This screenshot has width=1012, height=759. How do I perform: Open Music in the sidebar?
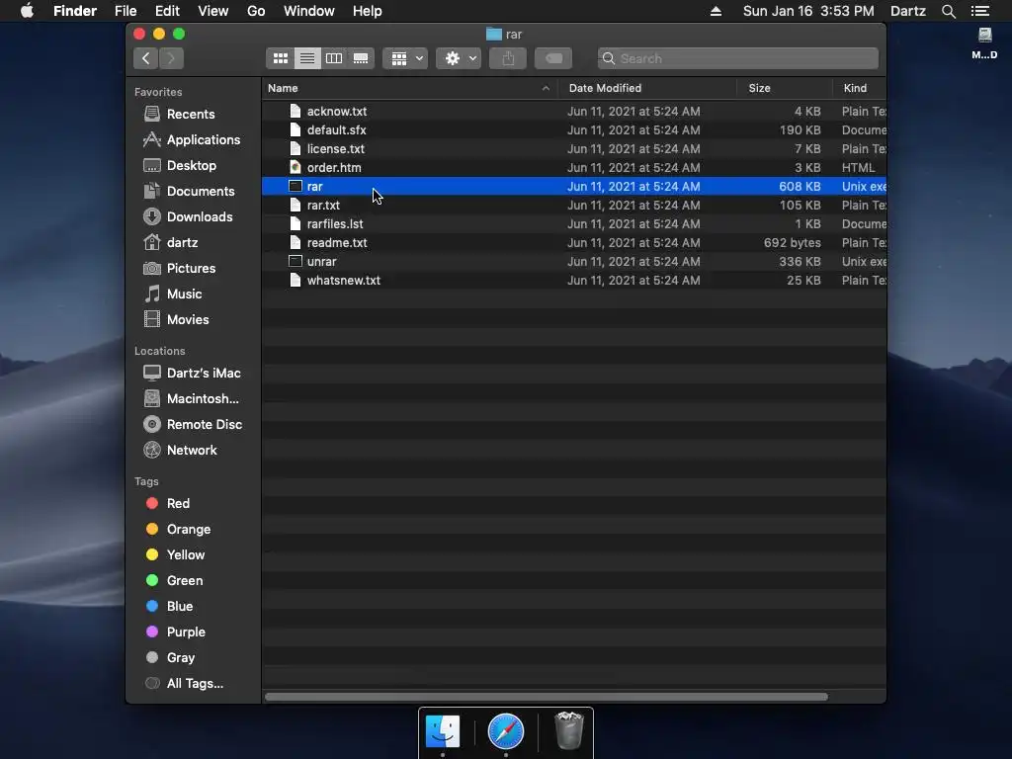[184, 295]
